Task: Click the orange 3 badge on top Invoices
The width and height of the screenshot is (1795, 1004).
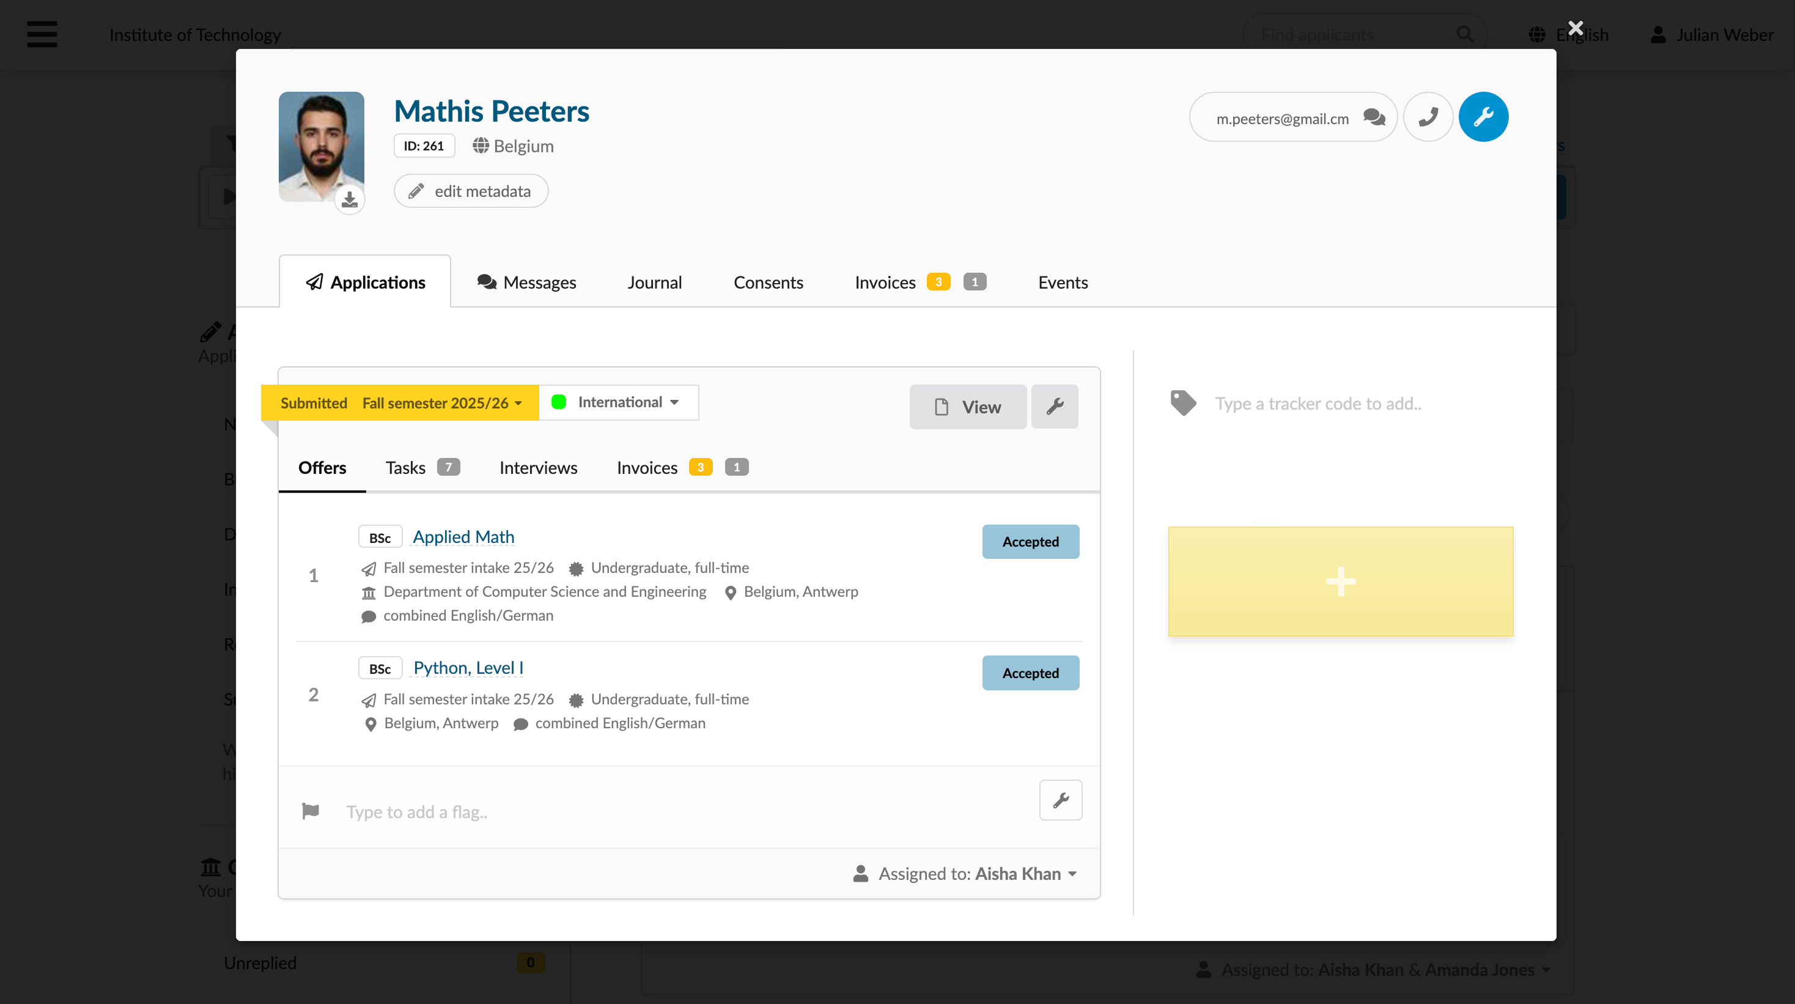Action: 938,281
